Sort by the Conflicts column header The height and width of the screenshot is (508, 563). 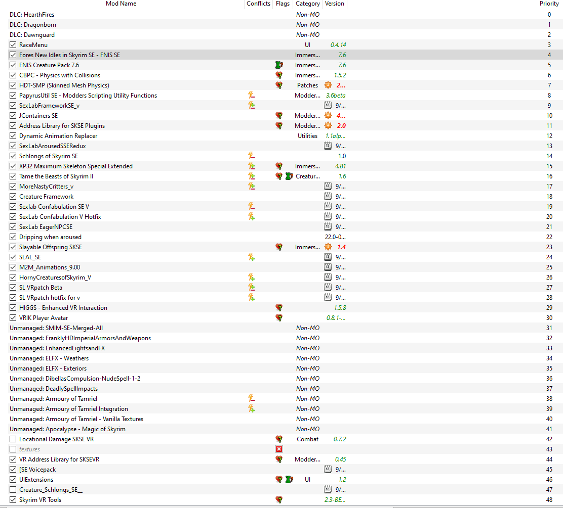coord(259,4)
